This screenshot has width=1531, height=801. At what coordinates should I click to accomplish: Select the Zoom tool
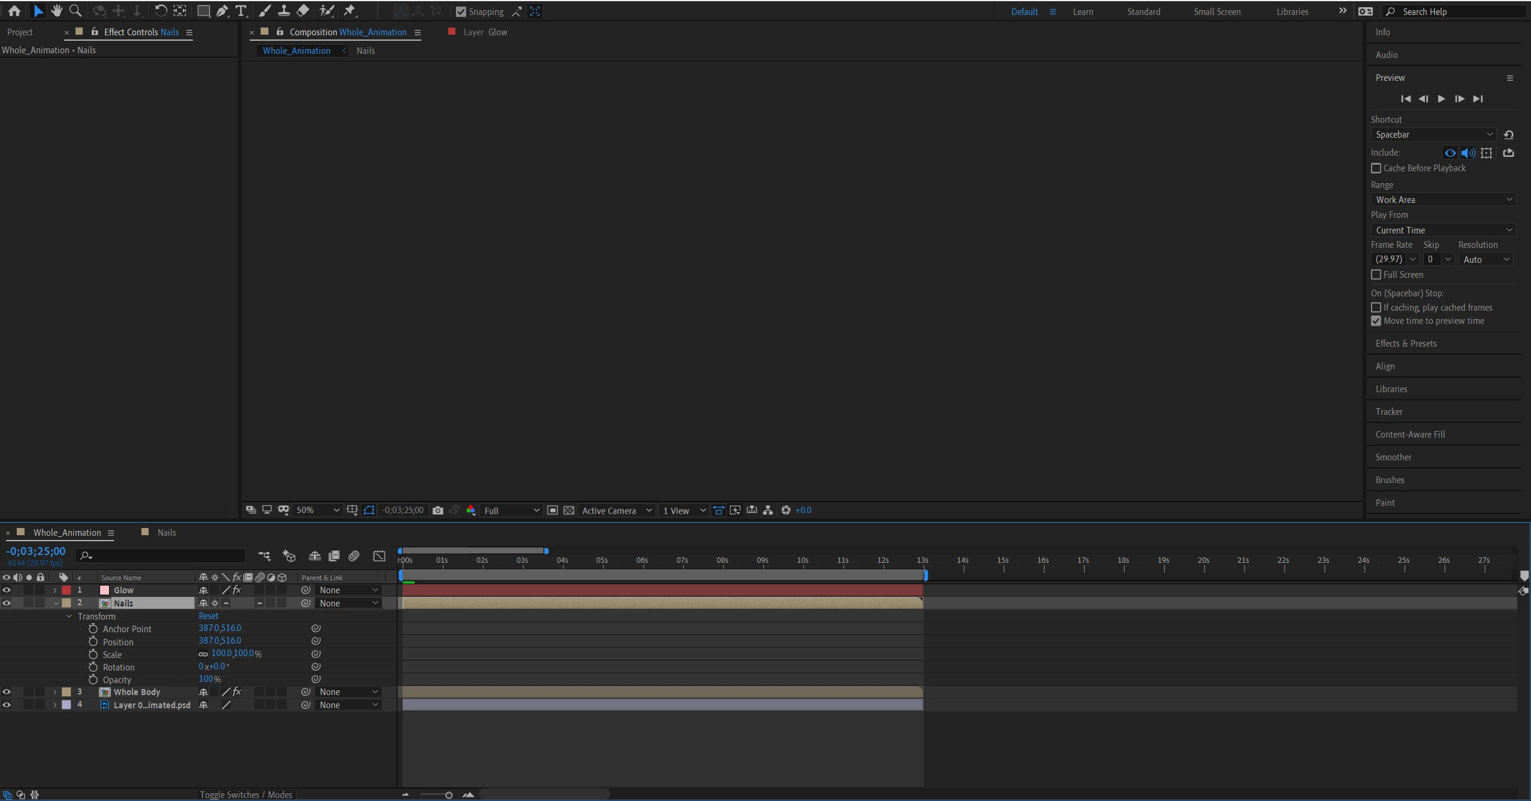pos(76,11)
